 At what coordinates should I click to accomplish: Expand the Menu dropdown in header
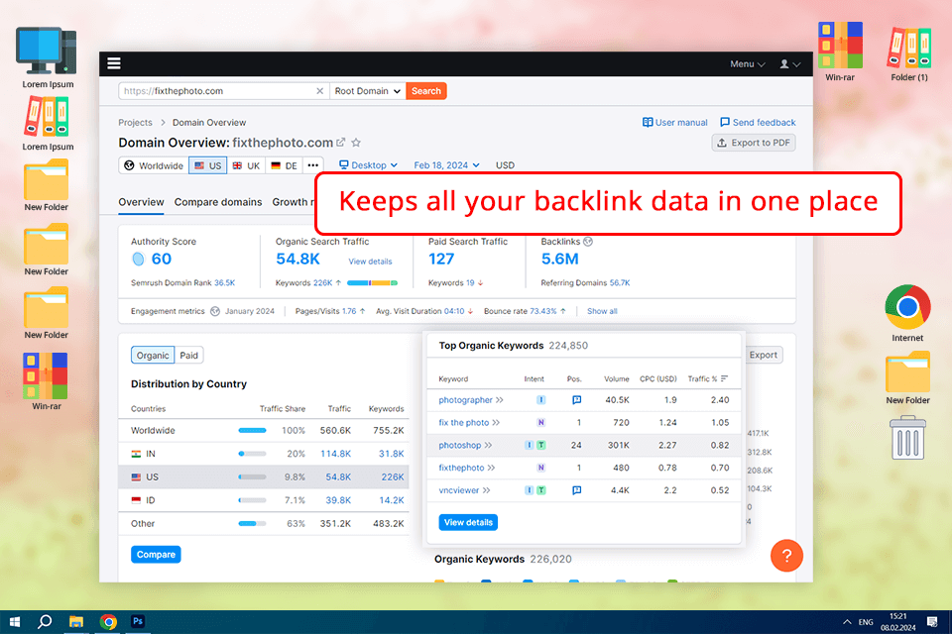[x=748, y=63]
